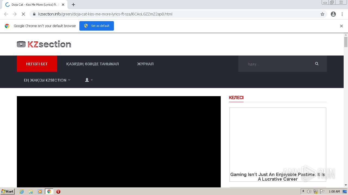Click the search magnifier icon

[x=317, y=64]
